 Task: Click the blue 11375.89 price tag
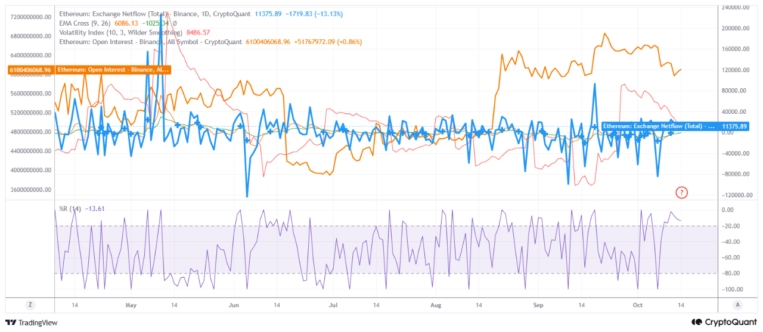click(x=734, y=126)
